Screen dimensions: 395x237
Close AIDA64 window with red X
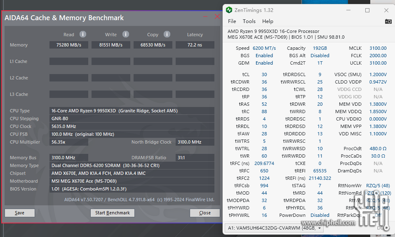(217, 16)
